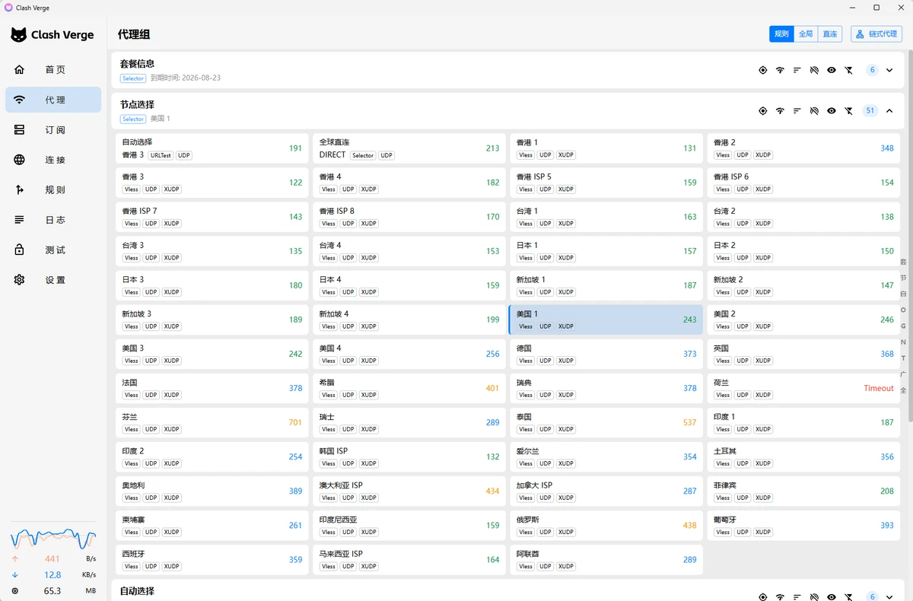Screen dimensions: 913x601
Task: Run the wifi delay test for 套餐信息 group
Action: [x=780, y=70]
